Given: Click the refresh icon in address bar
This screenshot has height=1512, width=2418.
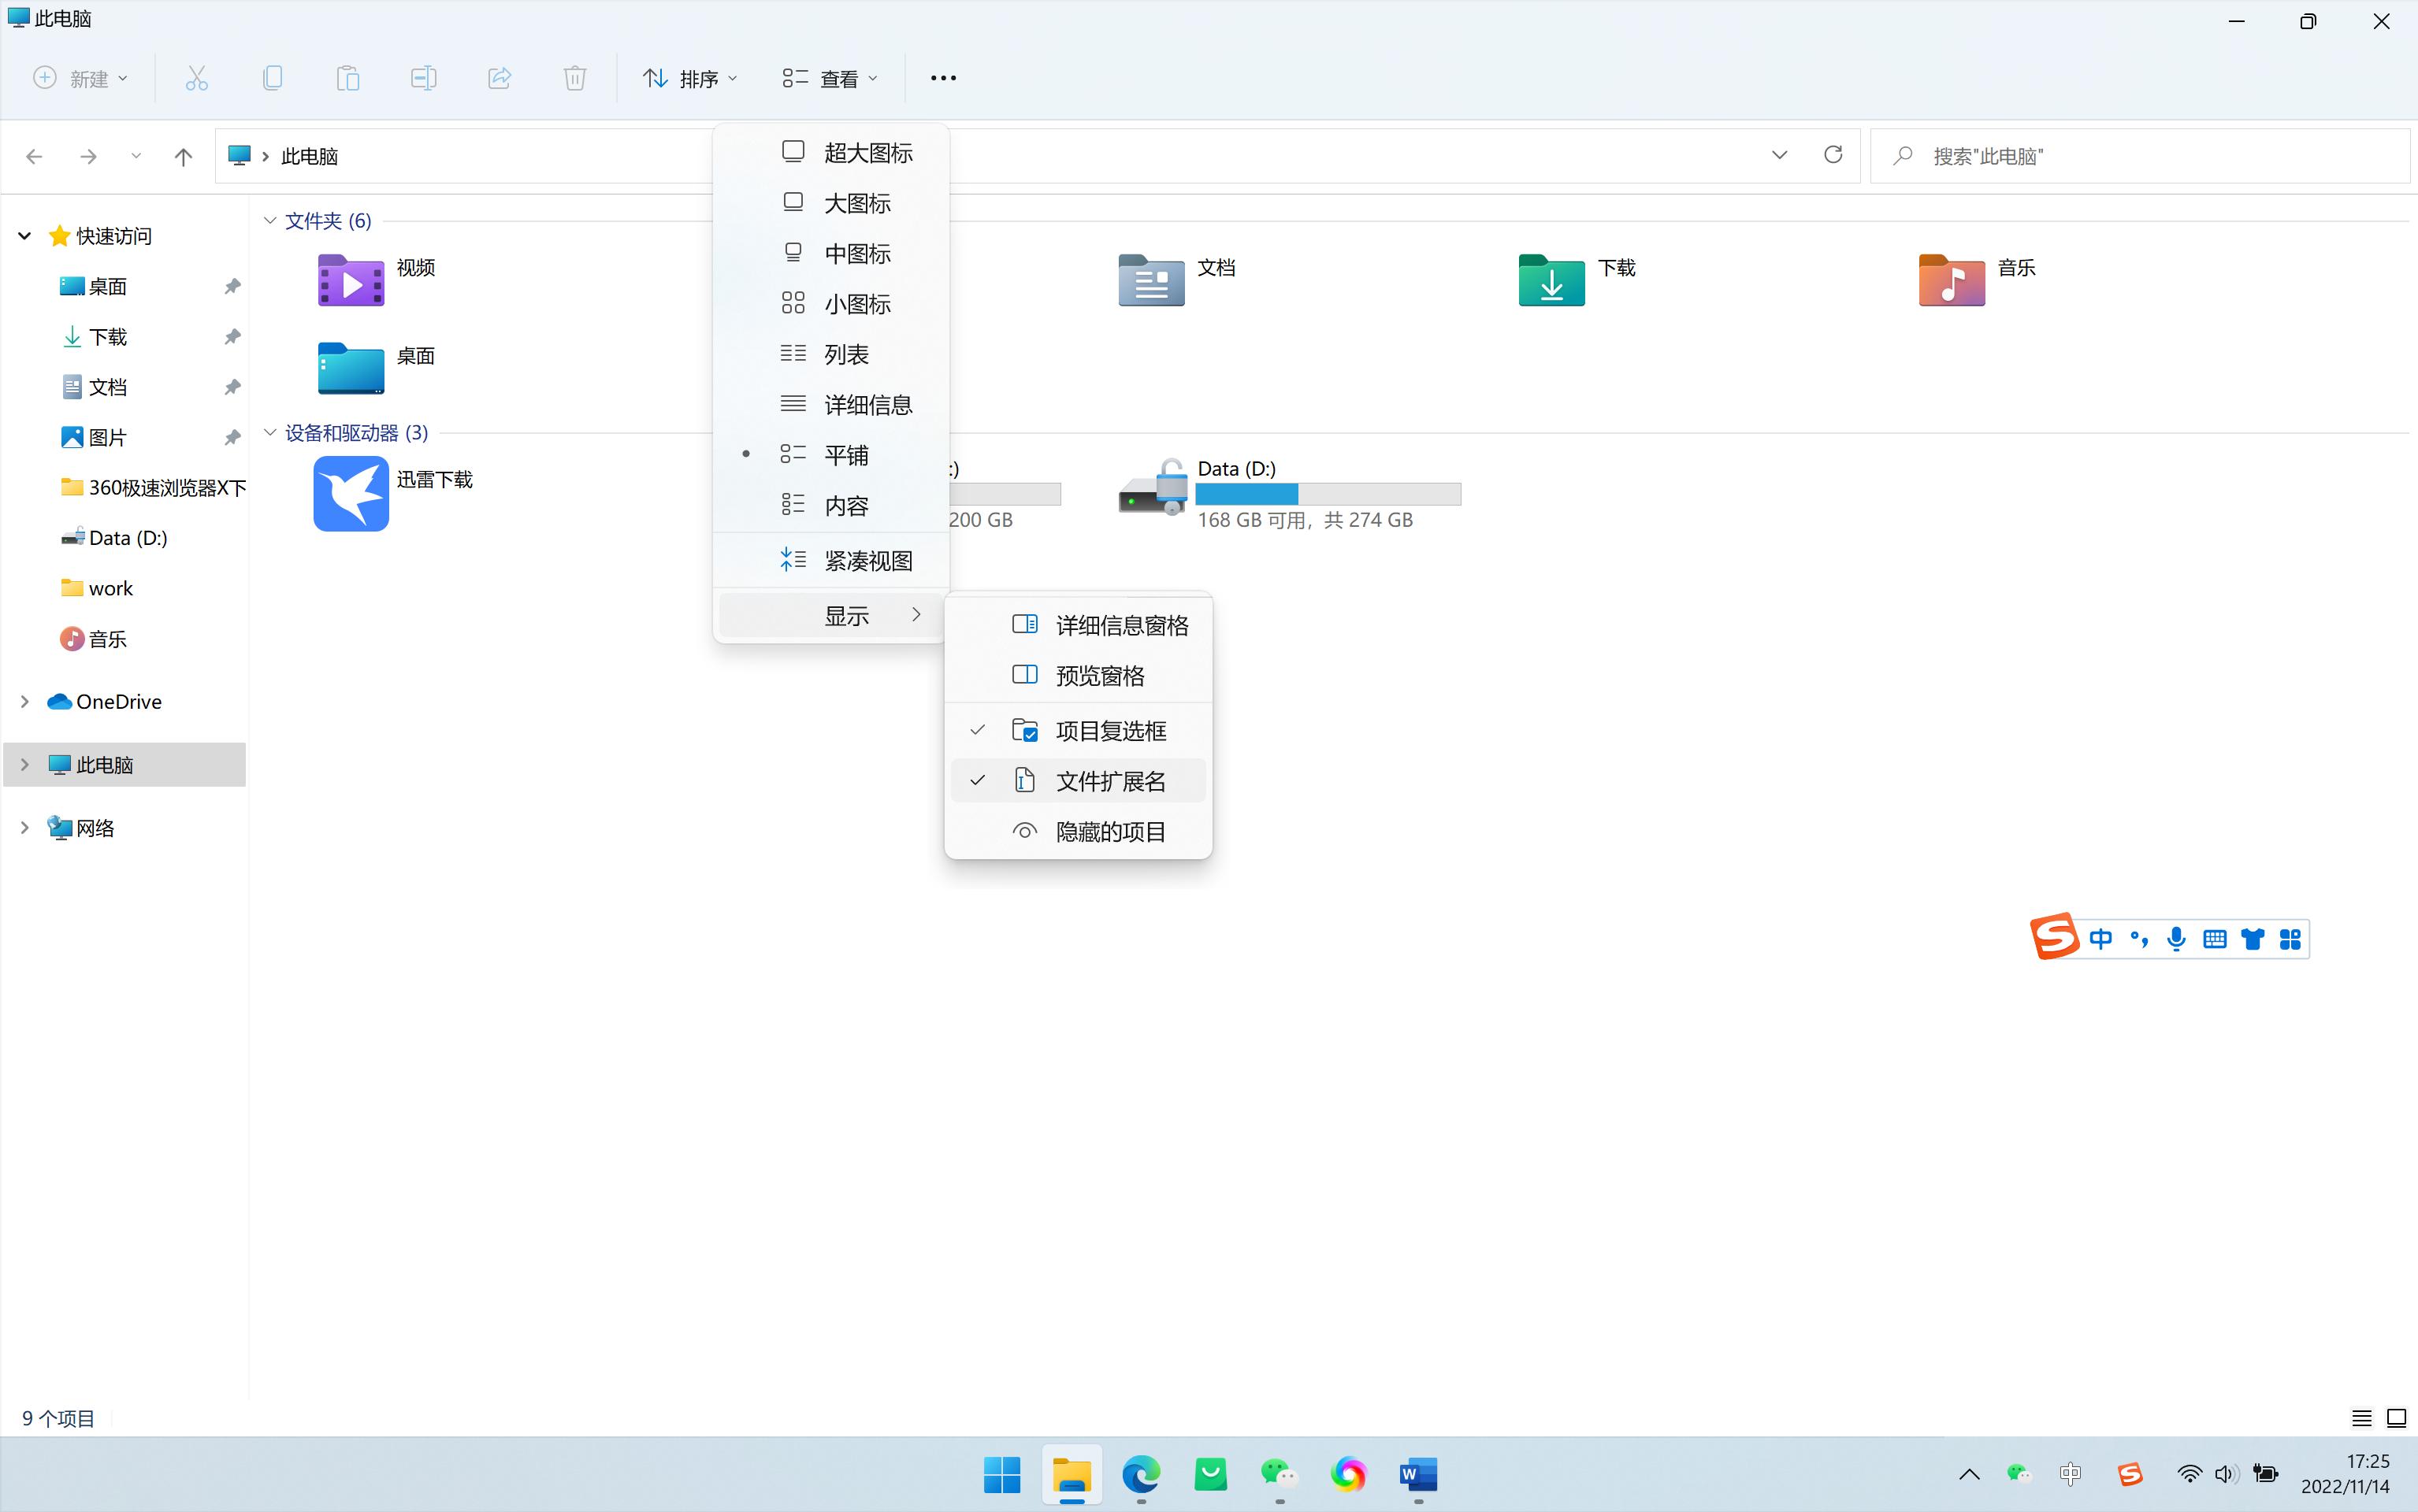Looking at the screenshot, I should pyautogui.click(x=1833, y=155).
